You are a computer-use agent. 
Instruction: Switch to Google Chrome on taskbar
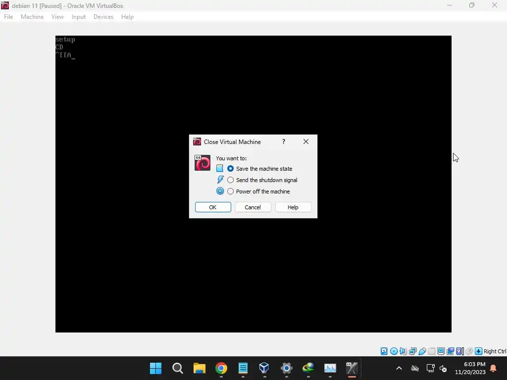221,368
